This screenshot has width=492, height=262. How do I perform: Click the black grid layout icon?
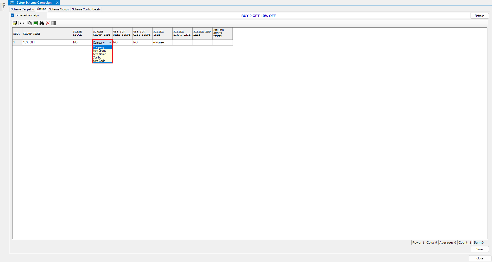[x=54, y=23]
